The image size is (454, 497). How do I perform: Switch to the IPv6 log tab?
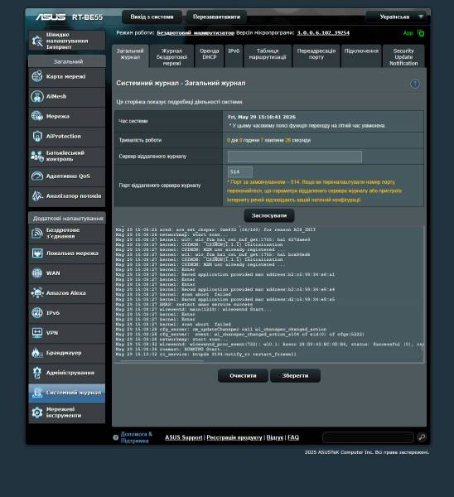click(234, 55)
